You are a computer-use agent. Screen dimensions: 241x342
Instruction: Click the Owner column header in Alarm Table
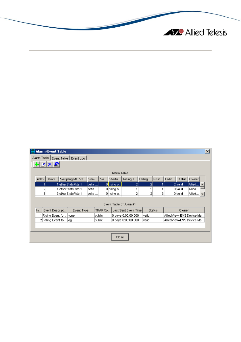(x=194, y=179)
